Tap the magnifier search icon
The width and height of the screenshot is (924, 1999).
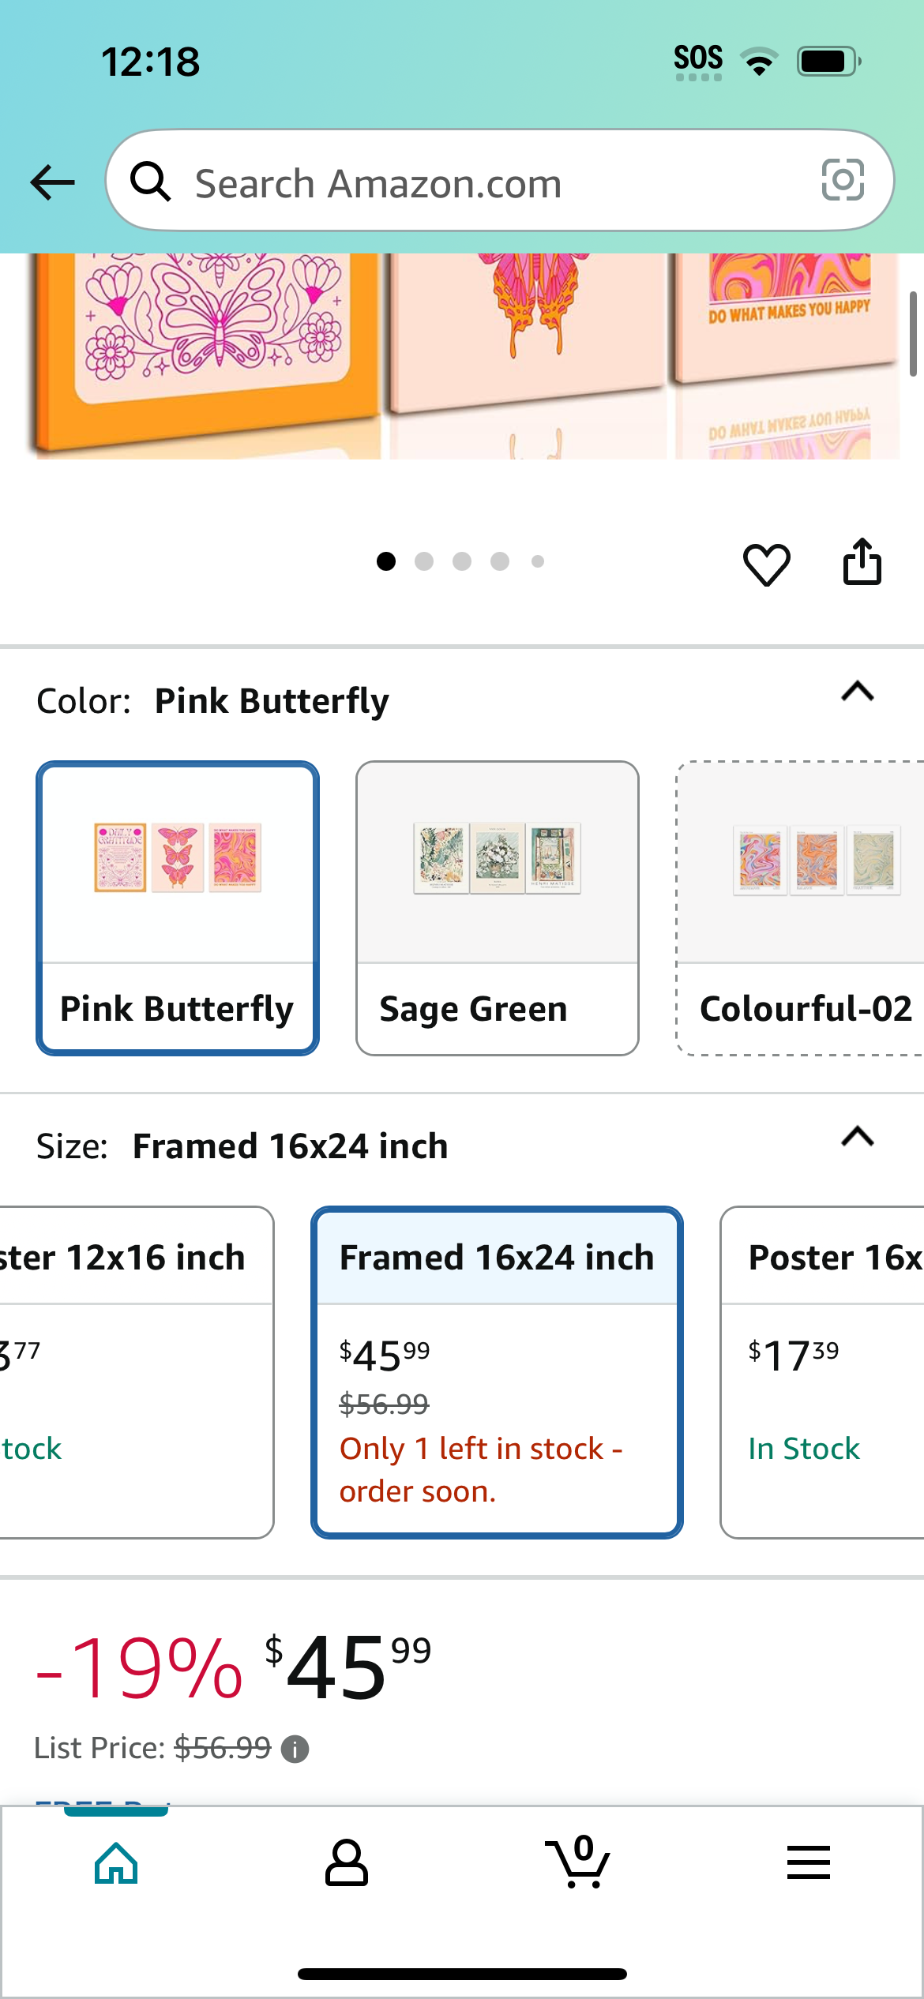click(x=150, y=181)
